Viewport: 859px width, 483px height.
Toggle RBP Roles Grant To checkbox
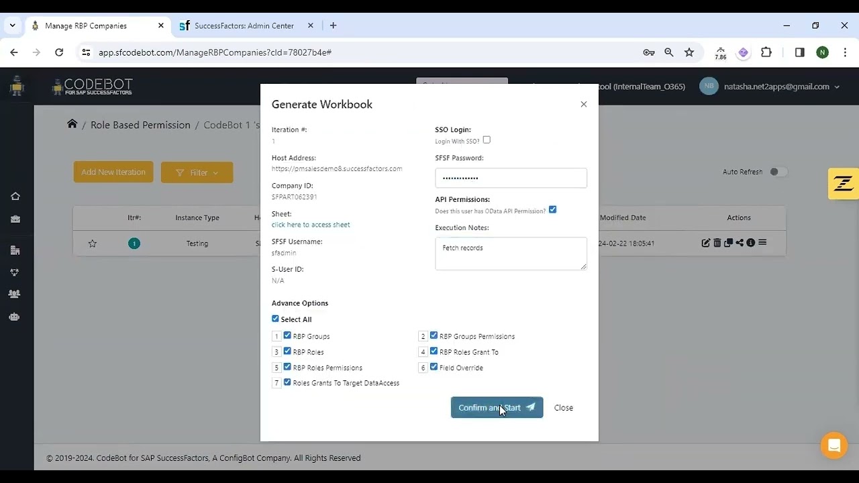point(434,351)
